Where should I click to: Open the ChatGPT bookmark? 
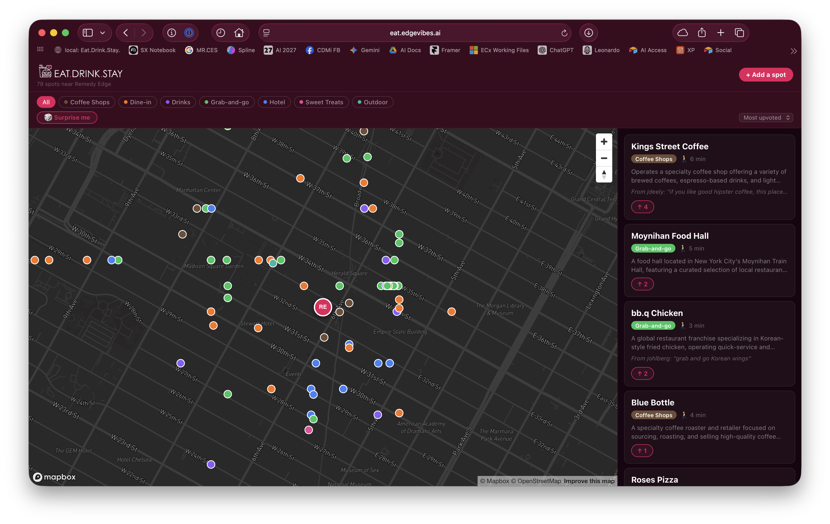pyautogui.click(x=556, y=50)
